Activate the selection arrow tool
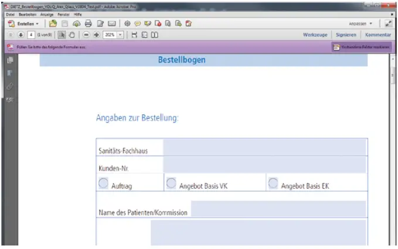 coord(62,35)
